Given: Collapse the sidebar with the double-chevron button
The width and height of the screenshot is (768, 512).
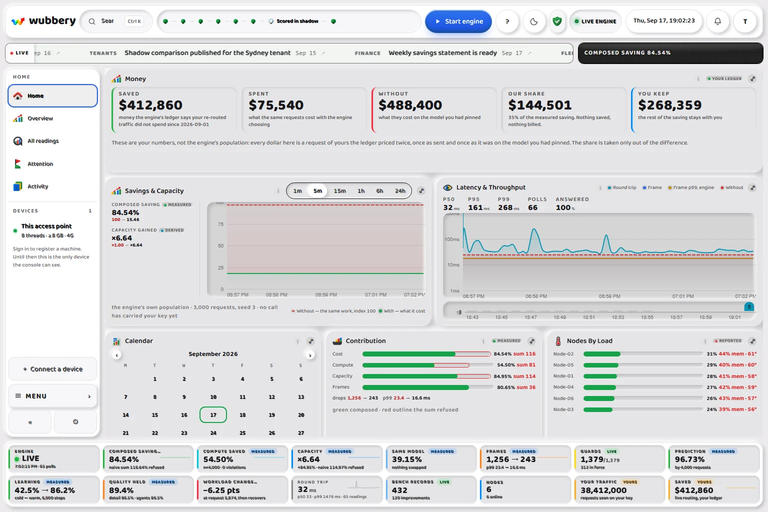Looking at the screenshot, I should point(30,422).
